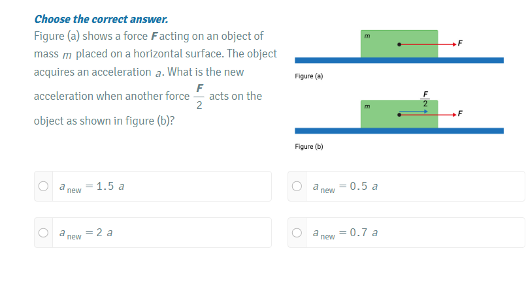
Task: Click the Figure (b) caption
Action: pyautogui.click(x=309, y=147)
